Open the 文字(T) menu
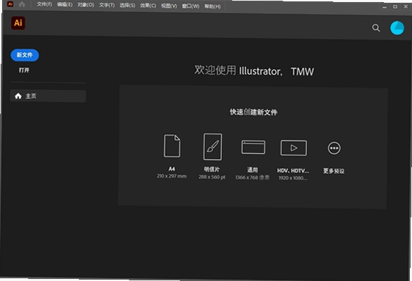This screenshot has width=412, height=281. [x=107, y=5]
